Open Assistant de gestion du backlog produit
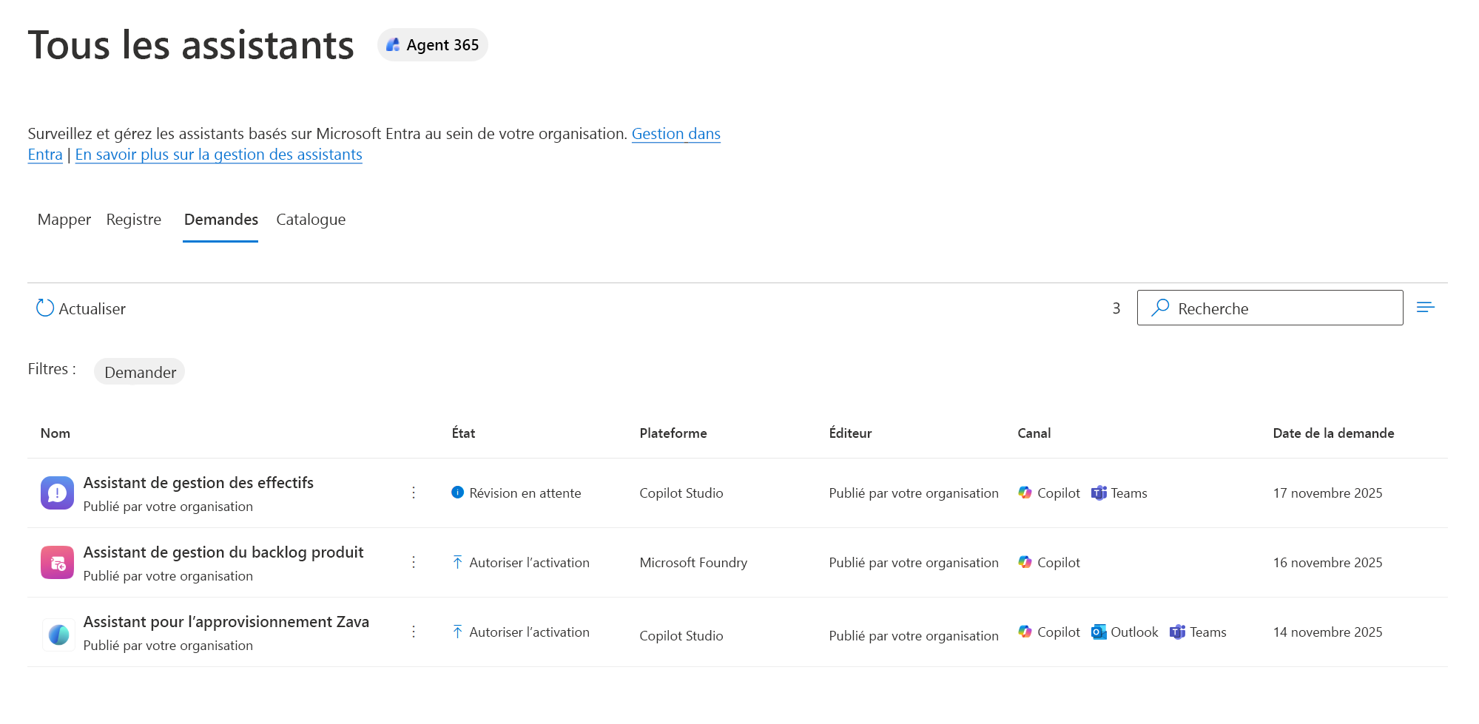This screenshot has width=1479, height=724. pyautogui.click(x=223, y=552)
